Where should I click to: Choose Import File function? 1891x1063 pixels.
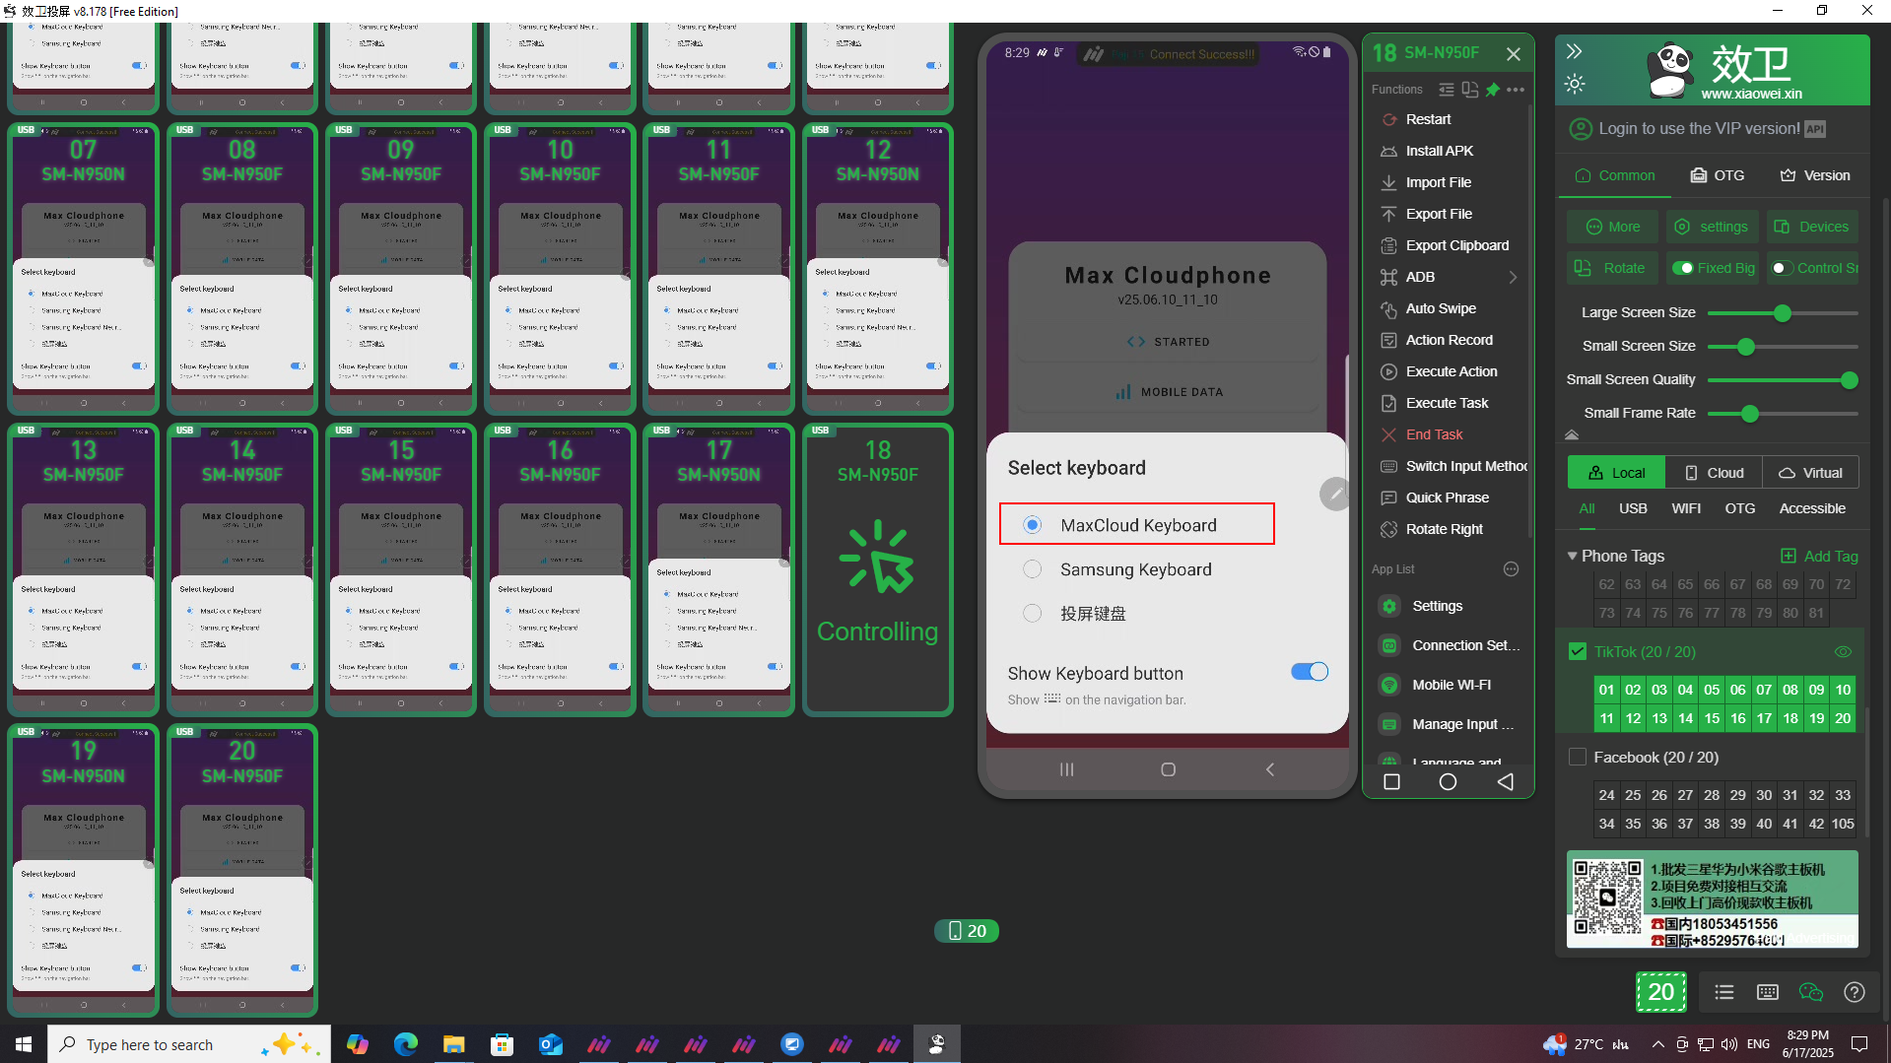pyautogui.click(x=1438, y=182)
